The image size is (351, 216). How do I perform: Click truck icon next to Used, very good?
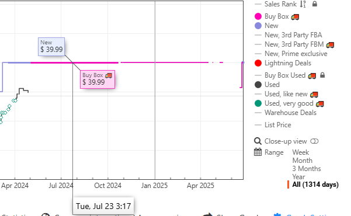click(320, 104)
